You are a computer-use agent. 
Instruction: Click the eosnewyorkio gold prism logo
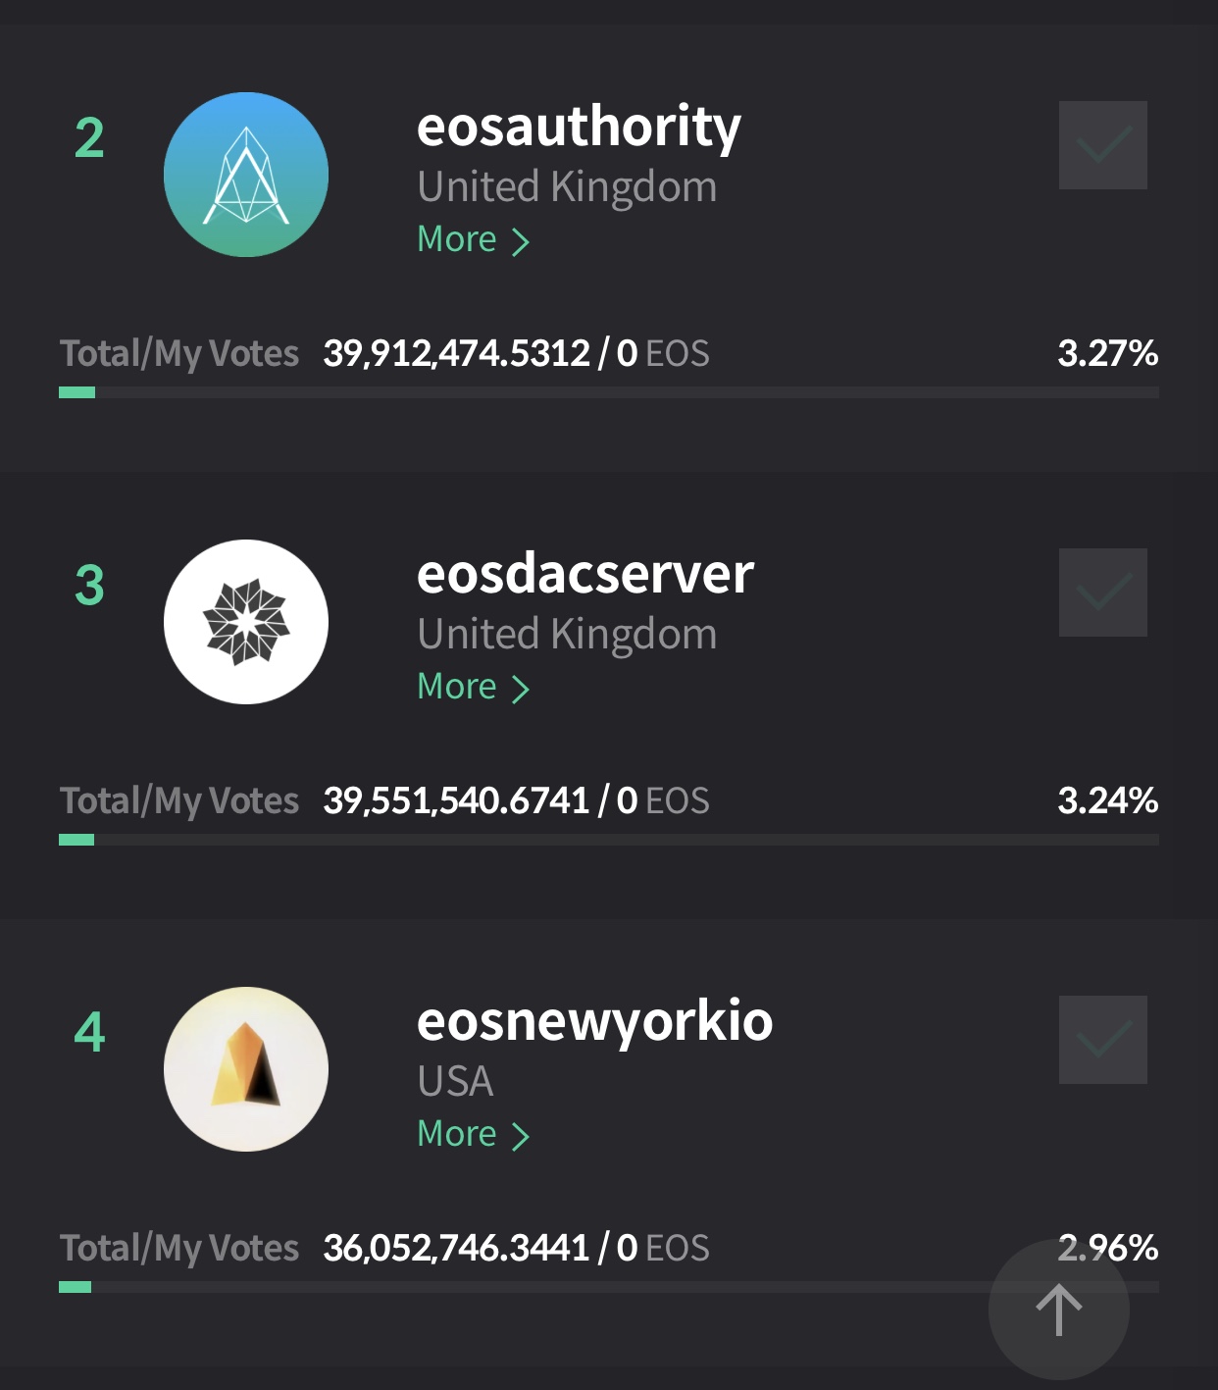(x=245, y=1069)
